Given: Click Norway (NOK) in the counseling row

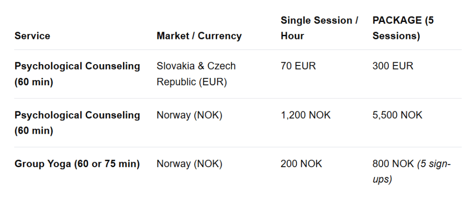Looking at the screenshot, I should [190, 115].
